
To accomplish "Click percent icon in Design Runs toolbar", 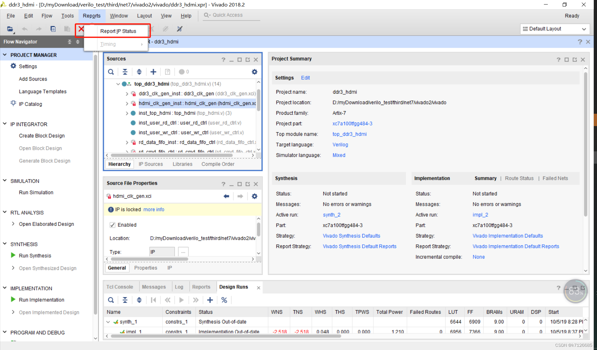I will pyautogui.click(x=224, y=300).
